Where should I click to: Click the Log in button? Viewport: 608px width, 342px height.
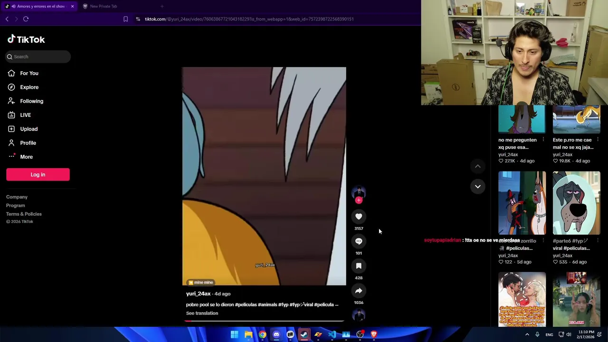pyautogui.click(x=38, y=174)
